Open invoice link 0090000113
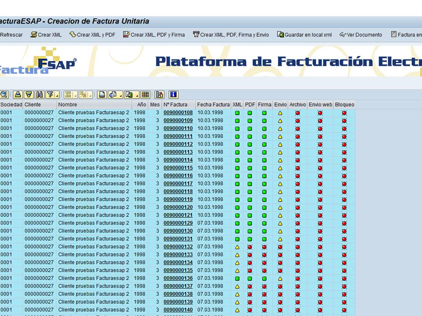The image size is (422, 316). 178,152
